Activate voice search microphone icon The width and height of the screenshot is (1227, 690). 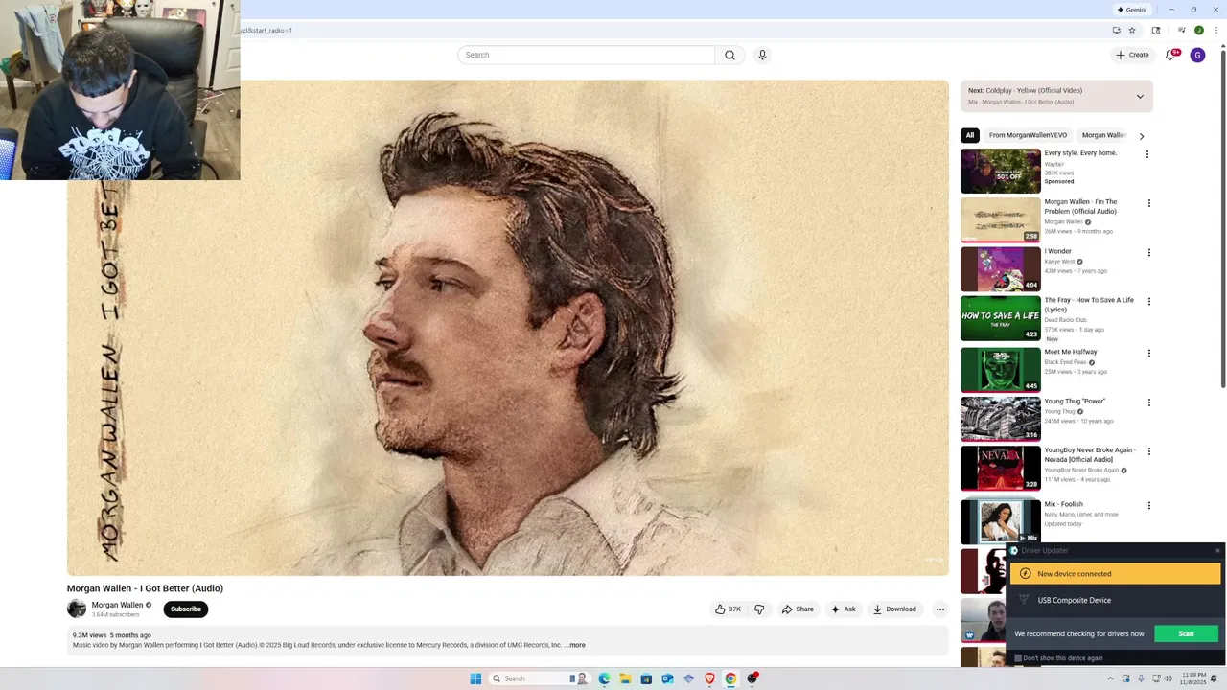pyautogui.click(x=762, y=55)
